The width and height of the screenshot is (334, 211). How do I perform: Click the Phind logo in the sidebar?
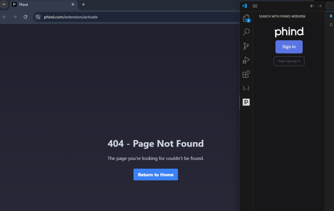click(289, 32)
